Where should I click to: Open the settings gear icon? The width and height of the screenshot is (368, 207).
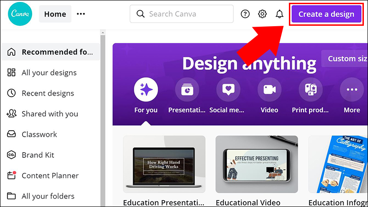(262, 14)
